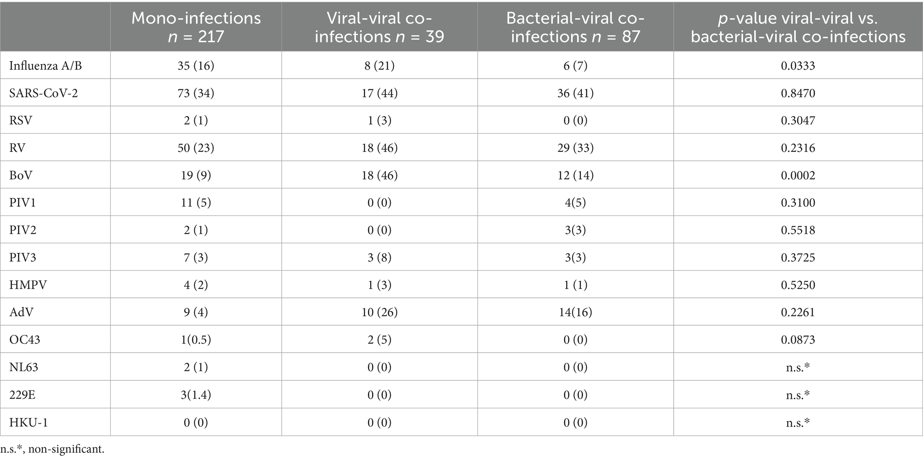Select the BoV row label
The height and width of the screenshot is (460, 923).
[x=21, y=176]
